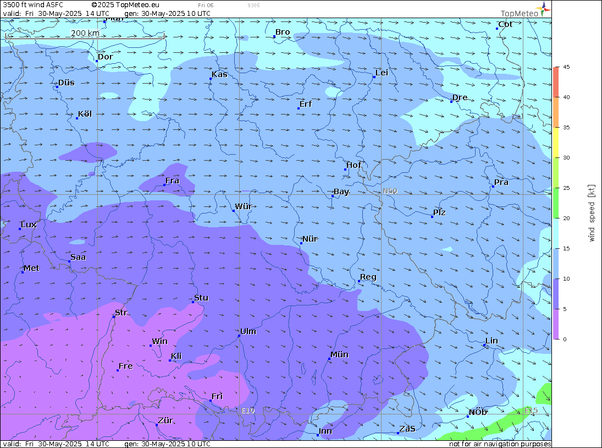Click the TopMeteo logo in the header

[526, 10]
